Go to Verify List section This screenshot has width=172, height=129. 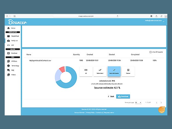[14, 40]
